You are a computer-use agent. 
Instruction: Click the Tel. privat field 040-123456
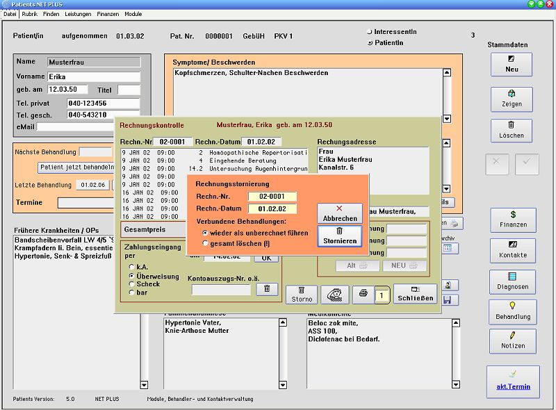point(103,104)
